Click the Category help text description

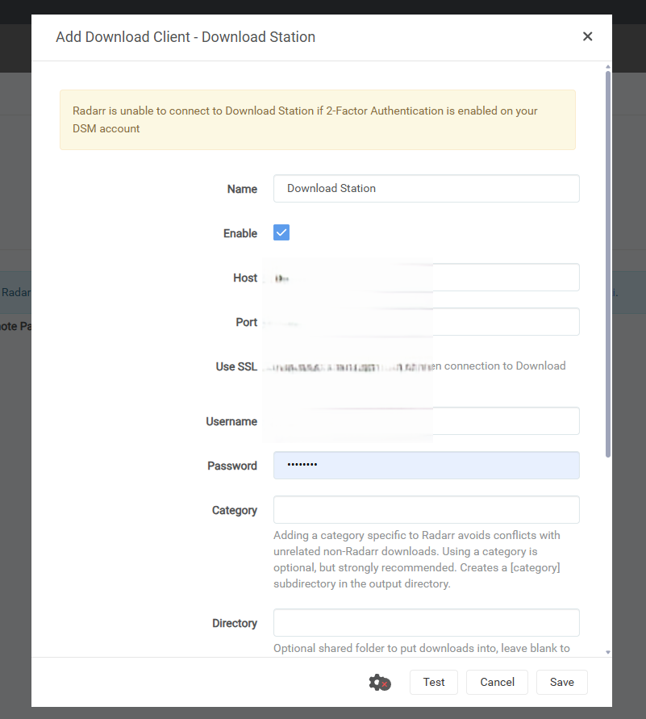416,559
